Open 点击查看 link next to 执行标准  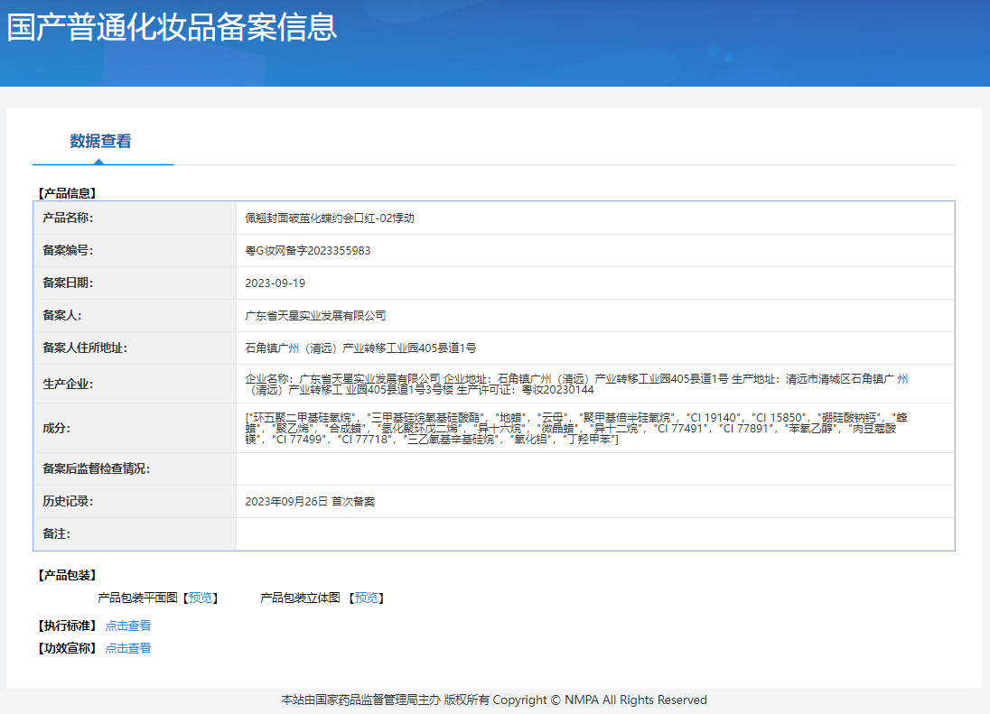tap(128, 625)
